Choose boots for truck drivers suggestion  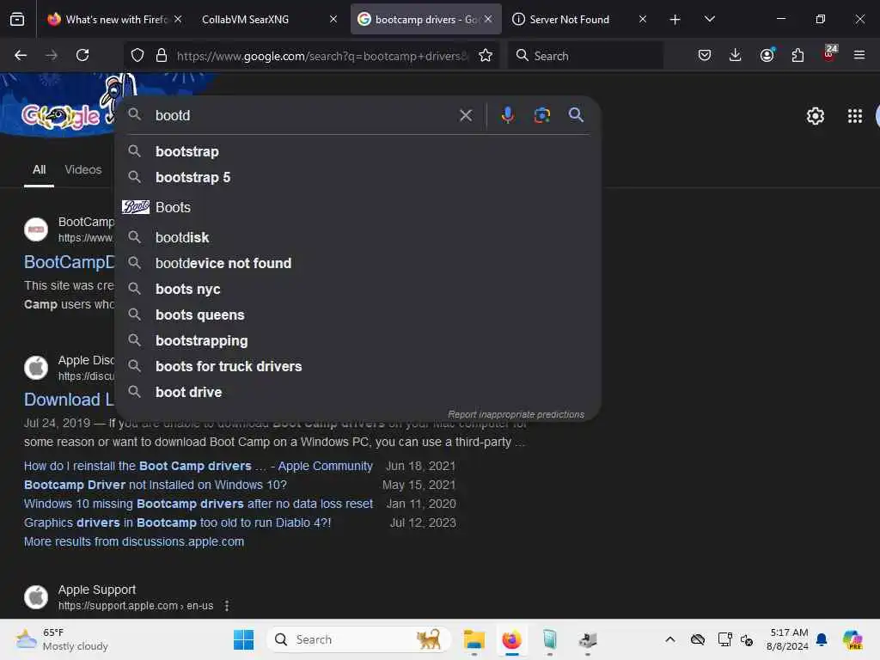coord(358,366)
